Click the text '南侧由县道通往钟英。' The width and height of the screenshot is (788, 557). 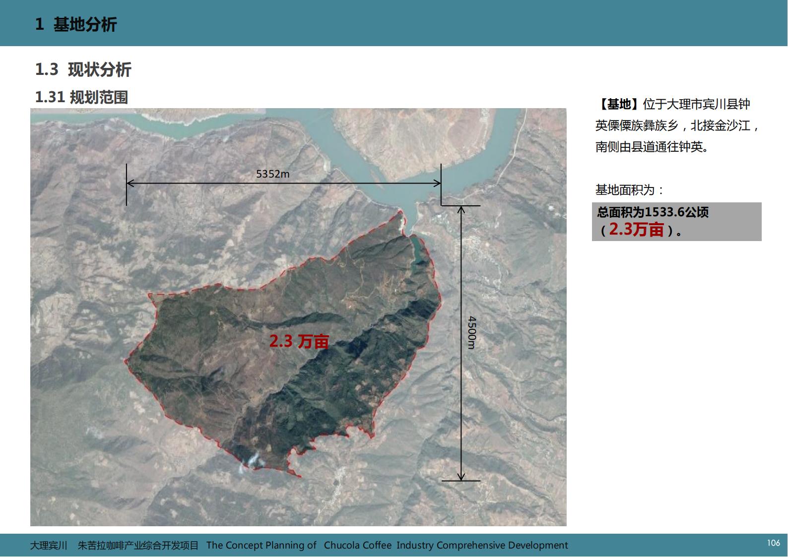652,147
